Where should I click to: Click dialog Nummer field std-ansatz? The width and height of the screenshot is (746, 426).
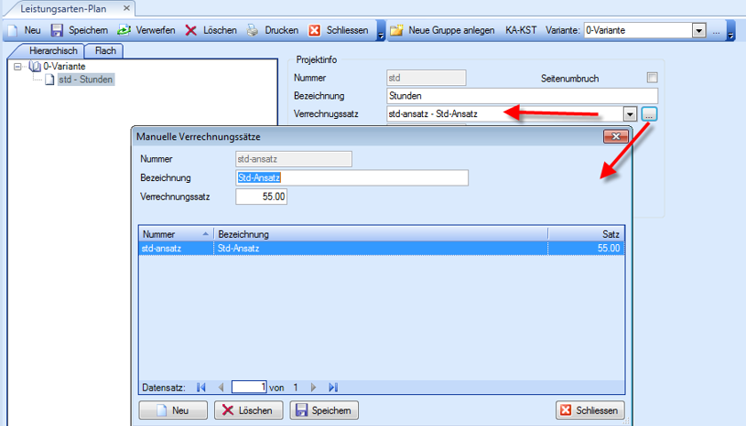(294, 159)
